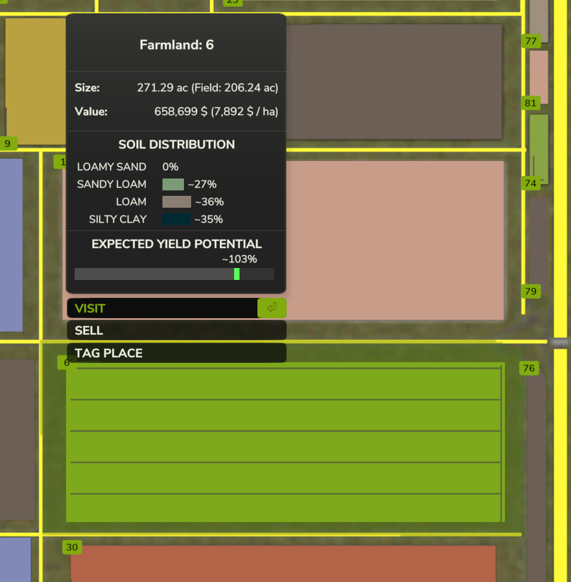Viewport: 571px width, 582px height.
Task: Select field number label 76
Action: click(x=529, y=368)
